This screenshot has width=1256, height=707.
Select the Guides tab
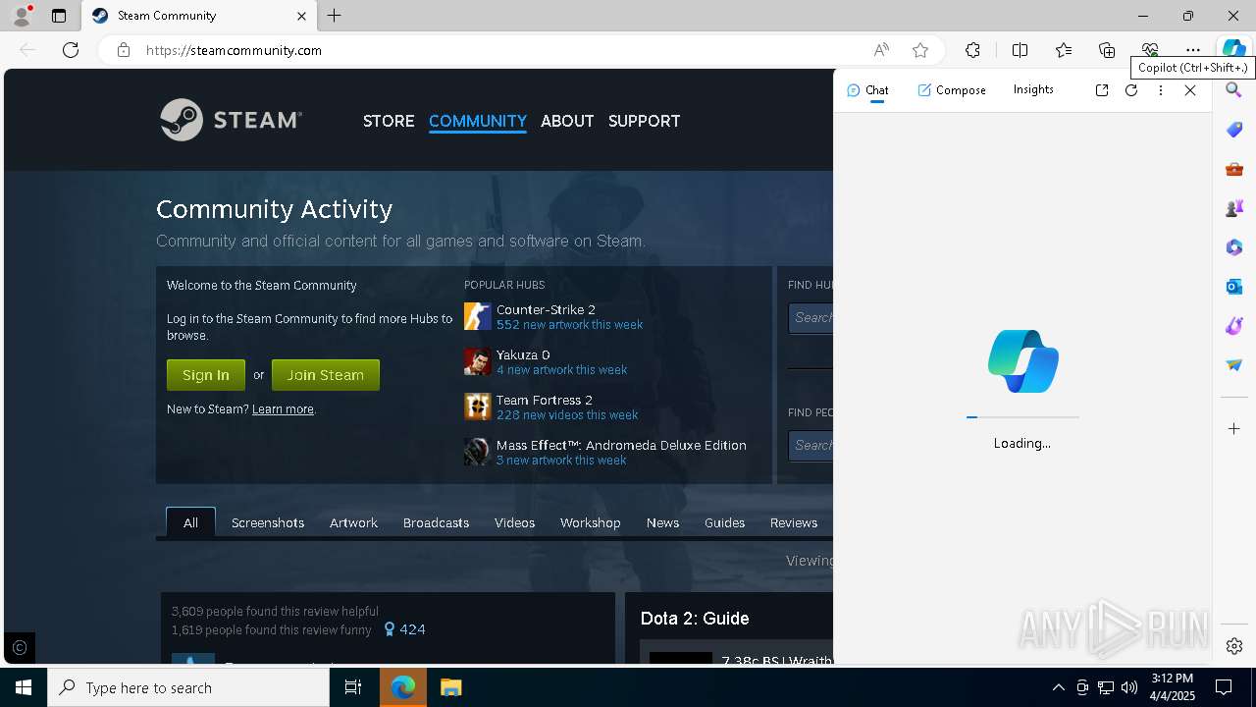(724, 522)
